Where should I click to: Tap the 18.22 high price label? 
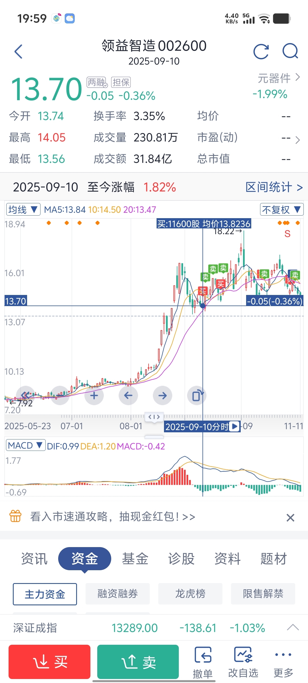pos(228,231)
